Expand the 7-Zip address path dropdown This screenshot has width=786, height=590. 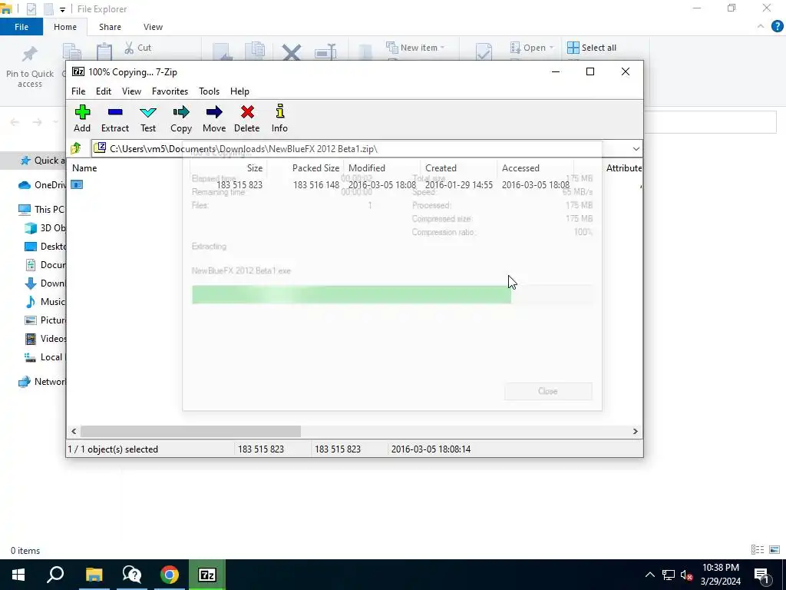[636, 149]
